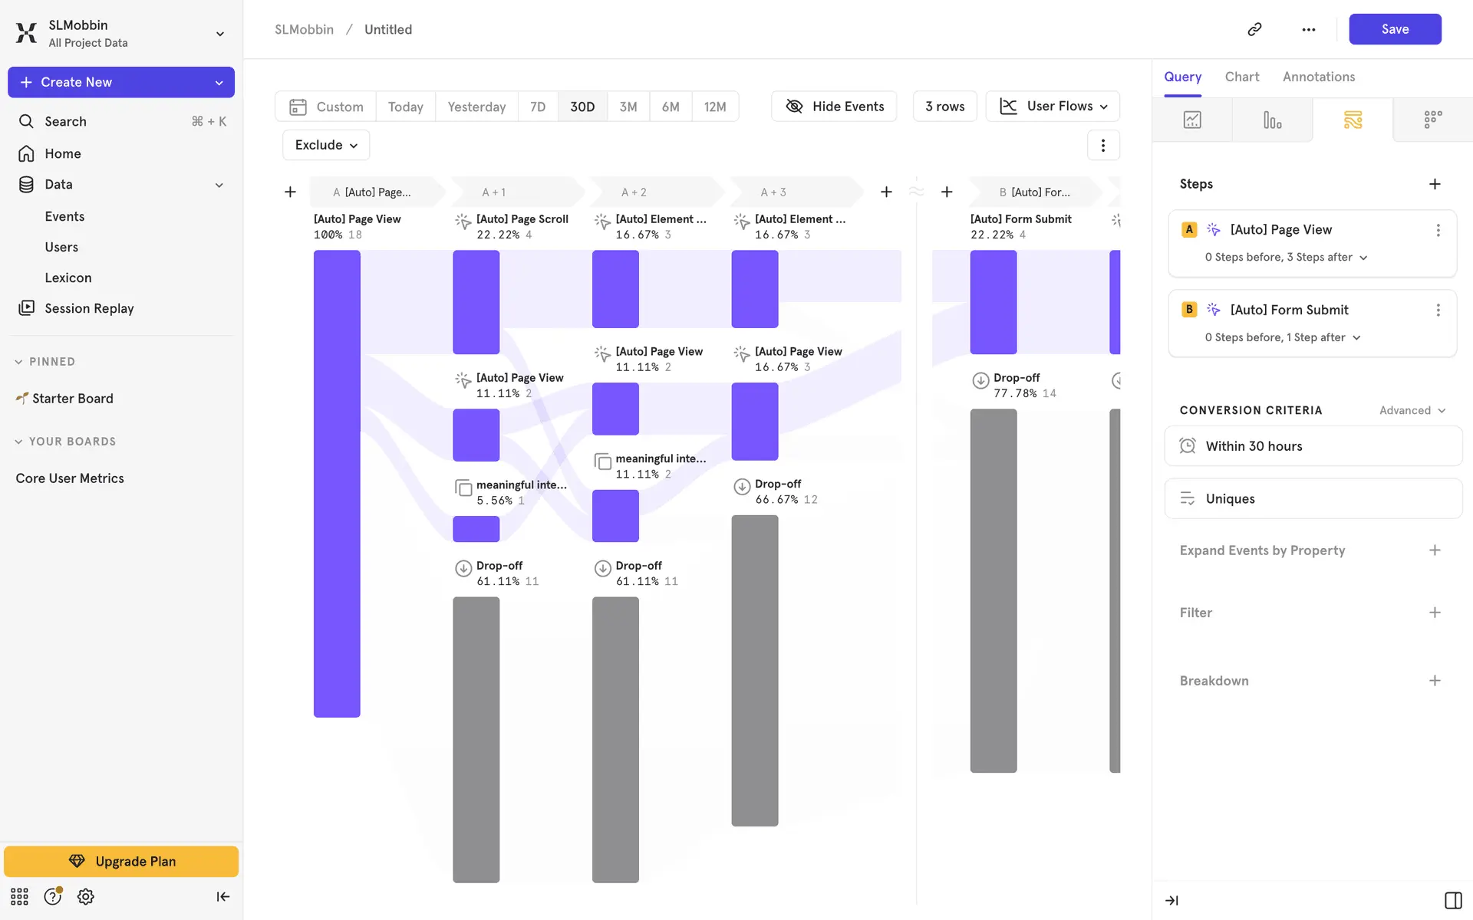
Task: Select the Insights line chart icon
Action: [1192, 120]
